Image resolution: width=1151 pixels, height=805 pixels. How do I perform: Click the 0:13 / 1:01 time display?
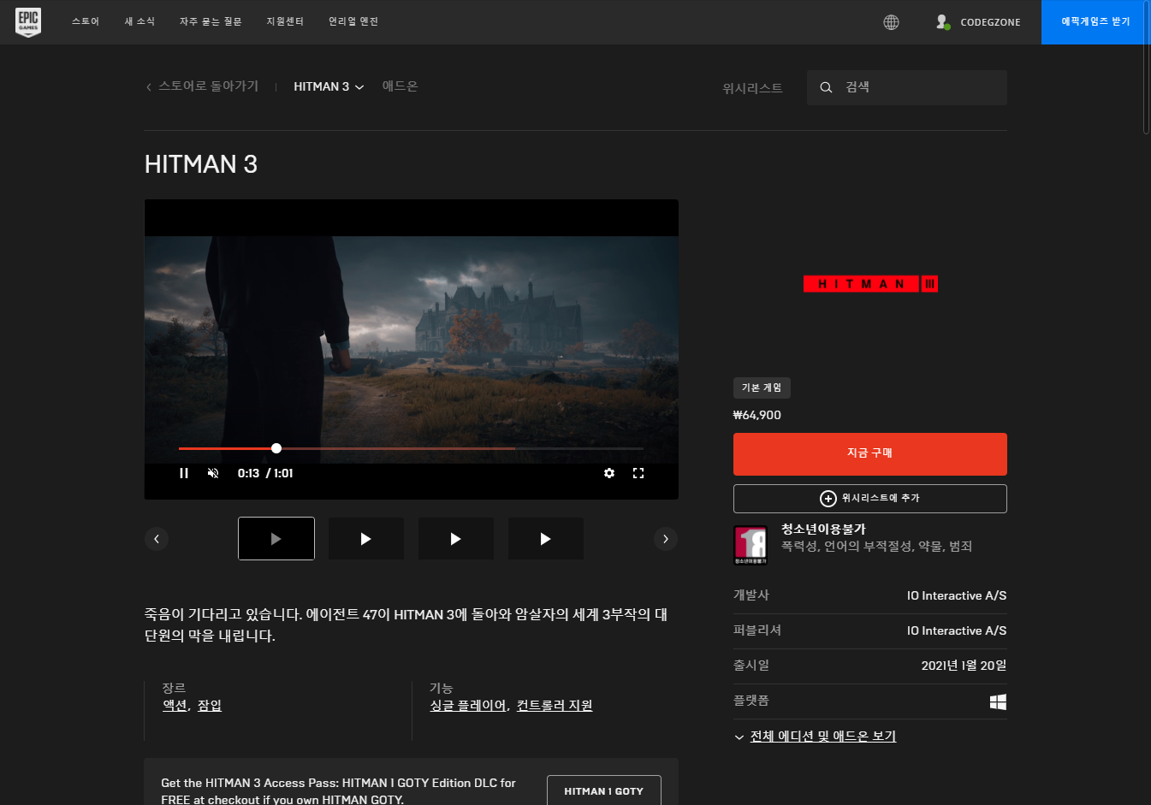(265, 473)
